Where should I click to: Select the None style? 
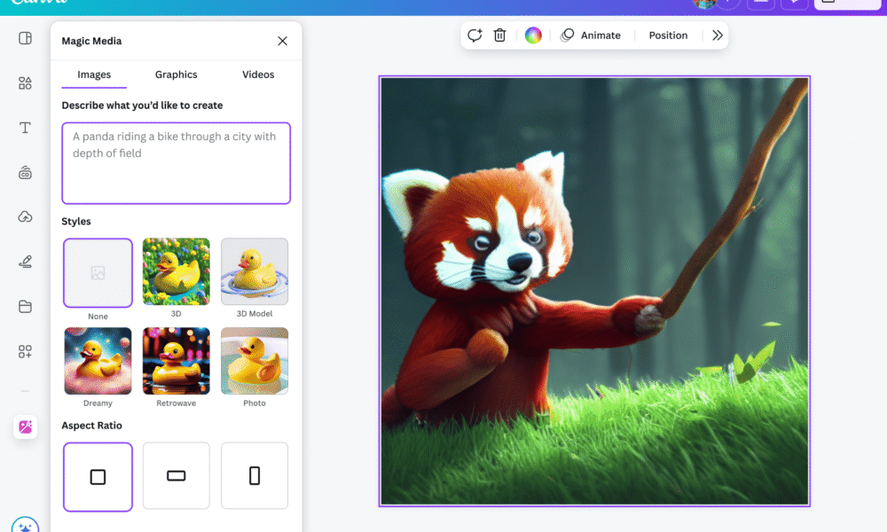pos(98,273)
